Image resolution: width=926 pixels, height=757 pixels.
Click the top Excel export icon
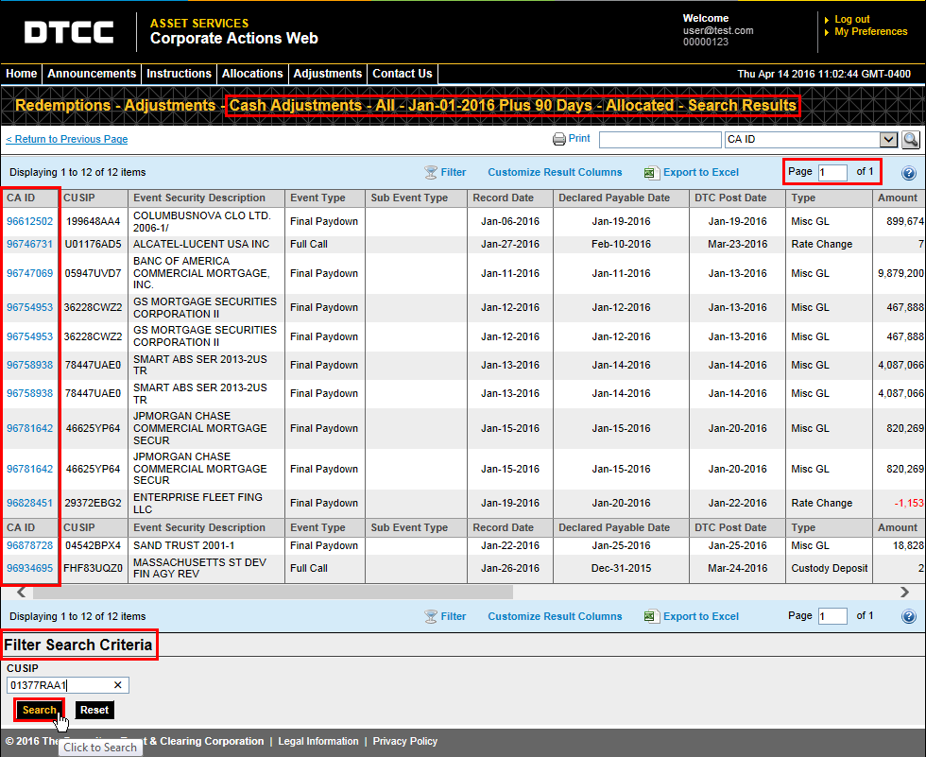651,172
